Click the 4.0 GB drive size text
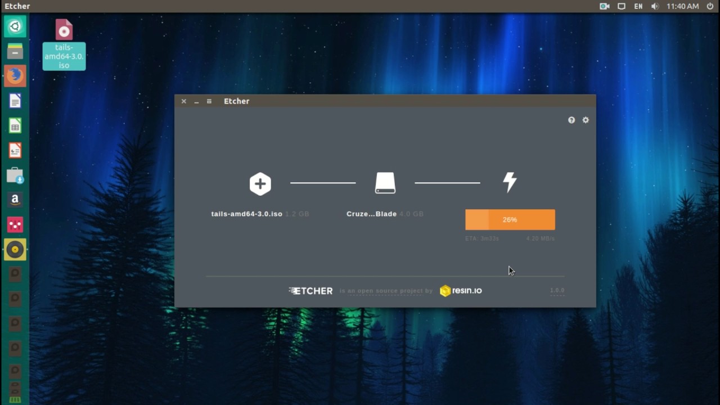 (x=411, y=214)
